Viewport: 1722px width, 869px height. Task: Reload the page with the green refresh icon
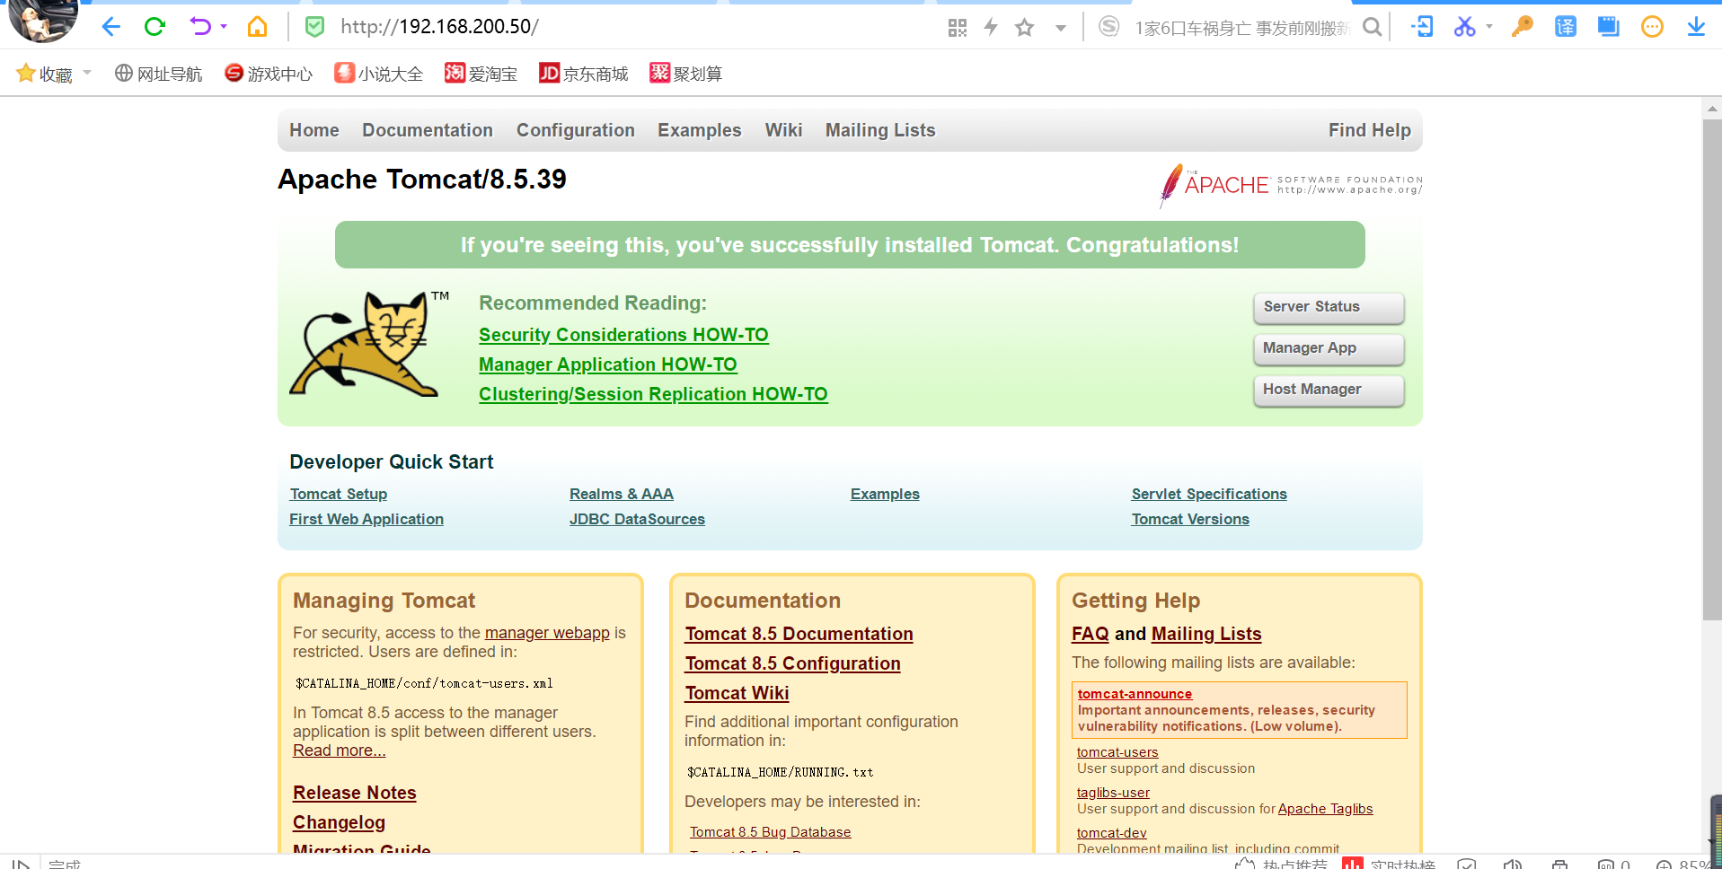(155, 27)
